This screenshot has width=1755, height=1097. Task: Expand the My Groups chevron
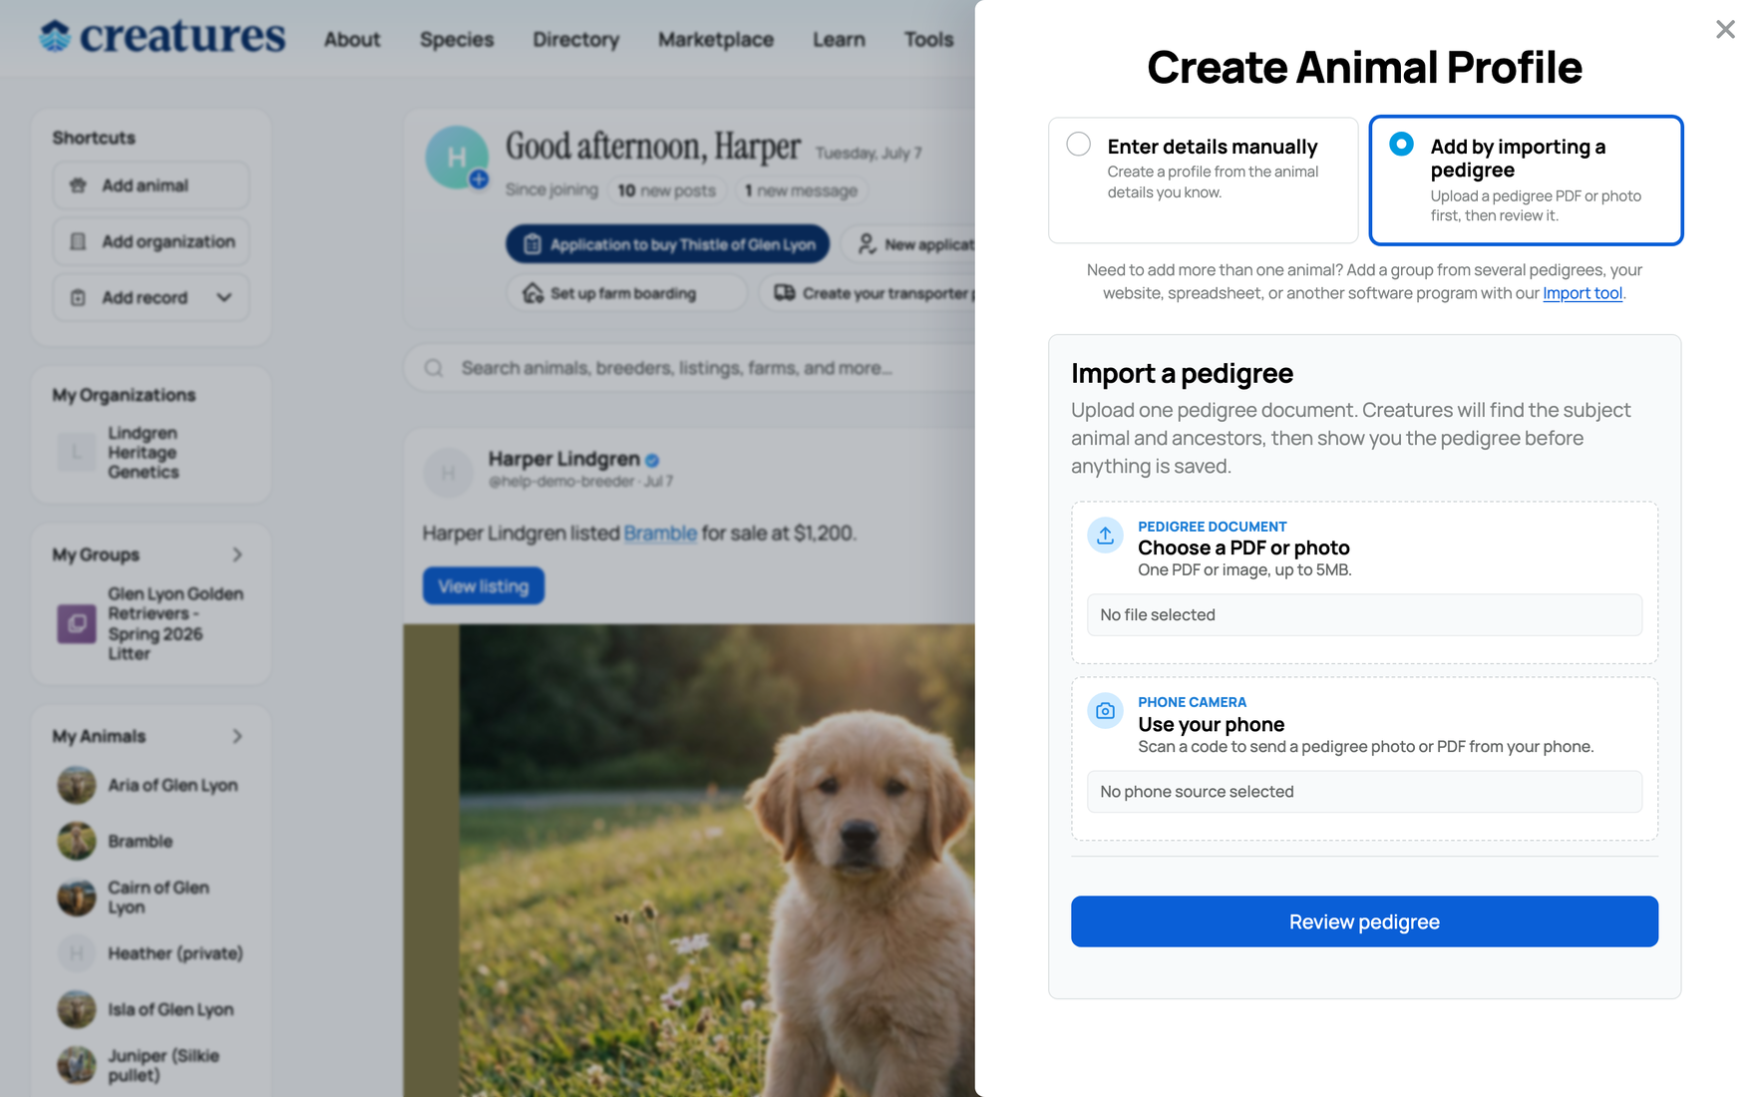[x=237, y=554]
